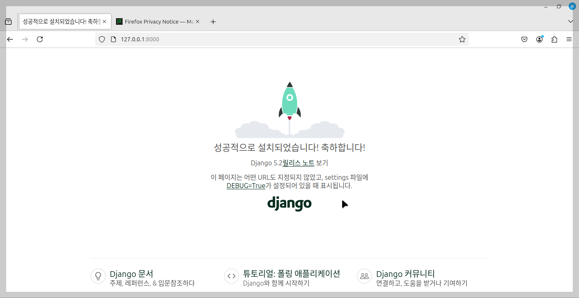Screen dimensions: 579x298
Task: Open Firefox View from the tab bar icon
Action: click(8, 22)
